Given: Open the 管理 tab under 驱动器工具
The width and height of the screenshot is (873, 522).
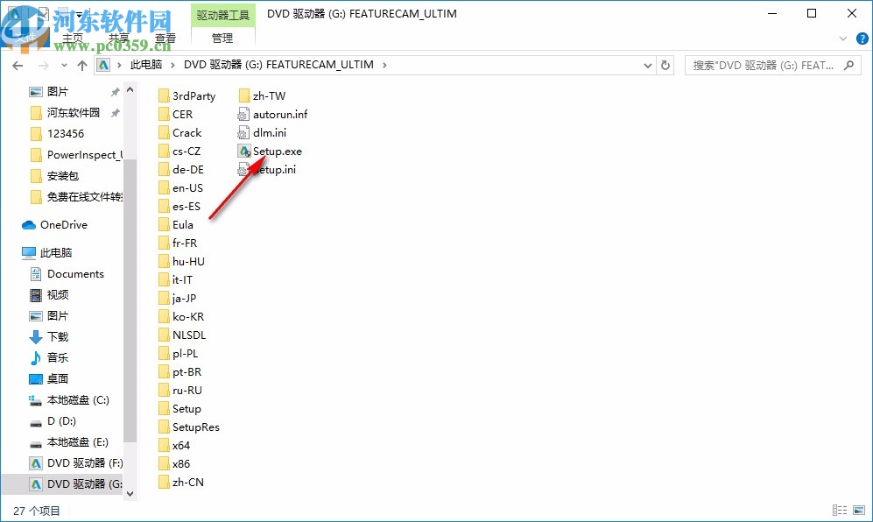Looking at the screenshot, I should (x=222, y=38).
